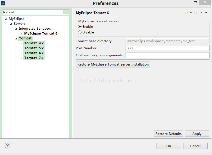Click the Port Number label
Viewport: 212px width, 155px height.
(x=86, y=48)
